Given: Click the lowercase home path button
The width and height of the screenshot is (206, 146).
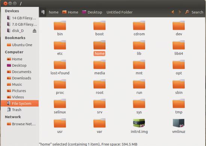Looking at the screenshot, I should (54, 12).
